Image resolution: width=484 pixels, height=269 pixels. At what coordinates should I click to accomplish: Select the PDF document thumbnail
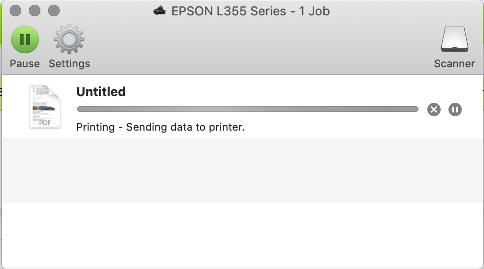pyautogui.click(x=45, y=106)
